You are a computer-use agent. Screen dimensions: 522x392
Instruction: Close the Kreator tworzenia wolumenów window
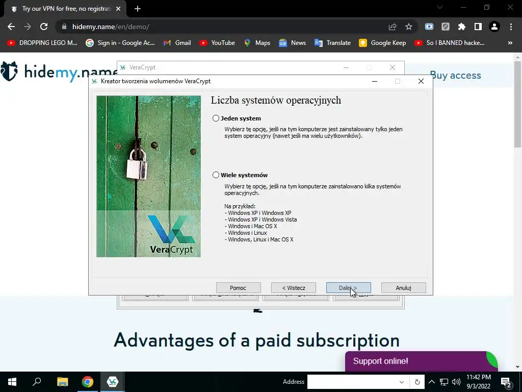pos(421,81)
